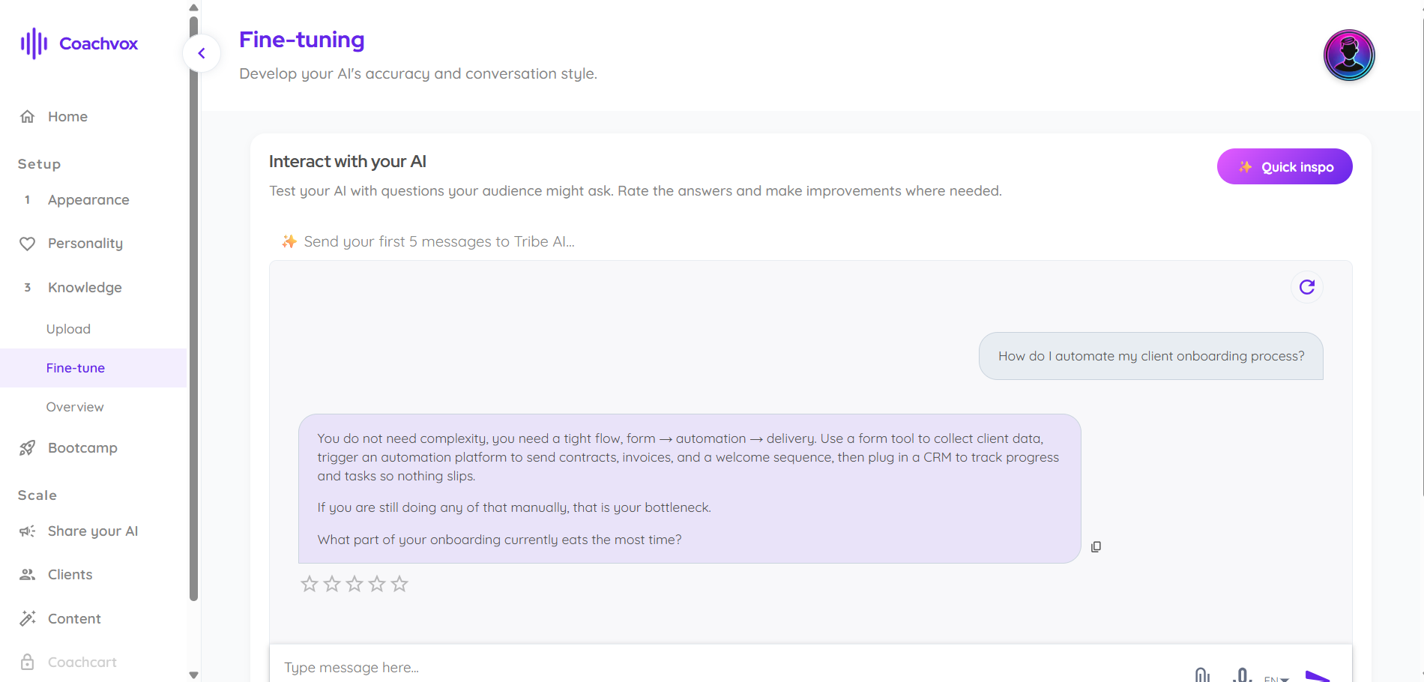Open the EN language dropdown

[x=1276, y=678]
